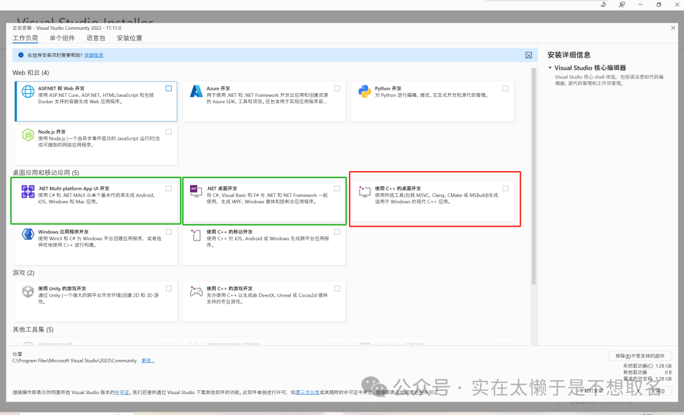This screenshot has width=684, height=415.
Task: Click the 更改... location link
Action: tap(148, 361)
